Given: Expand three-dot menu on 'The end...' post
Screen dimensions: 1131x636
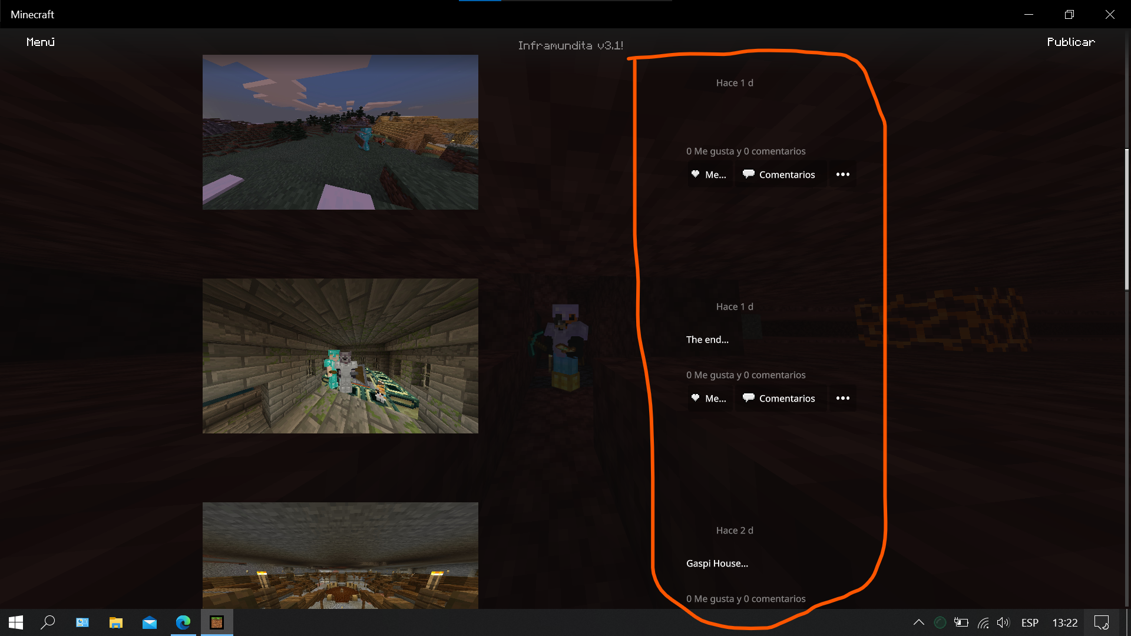Looking at the screenshot, I should pyautogui.click(x=842, y=398).
